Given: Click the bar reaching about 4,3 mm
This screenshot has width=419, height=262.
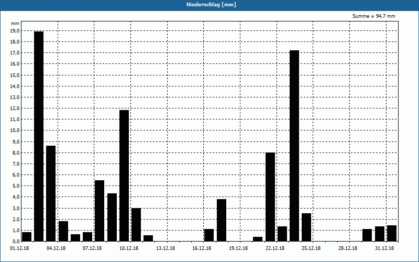Looking at the screenshot, I should (x=112, y=217).
